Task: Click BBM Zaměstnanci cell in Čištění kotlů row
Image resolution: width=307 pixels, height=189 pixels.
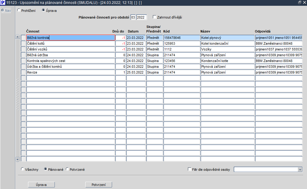Action: [279, 43]
